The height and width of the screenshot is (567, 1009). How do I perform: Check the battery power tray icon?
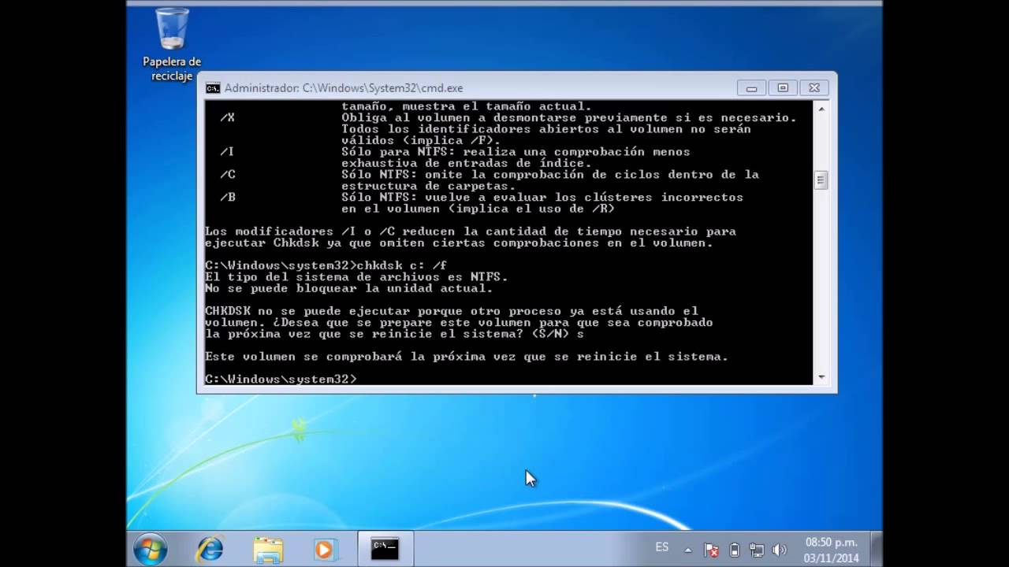pos(734,550)
